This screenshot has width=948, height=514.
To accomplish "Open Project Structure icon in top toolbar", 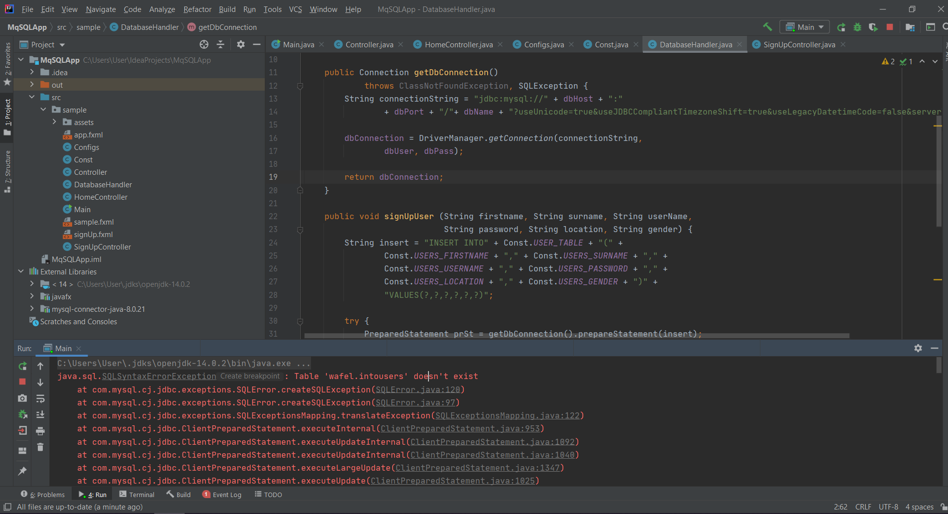I will click(910, 27).
